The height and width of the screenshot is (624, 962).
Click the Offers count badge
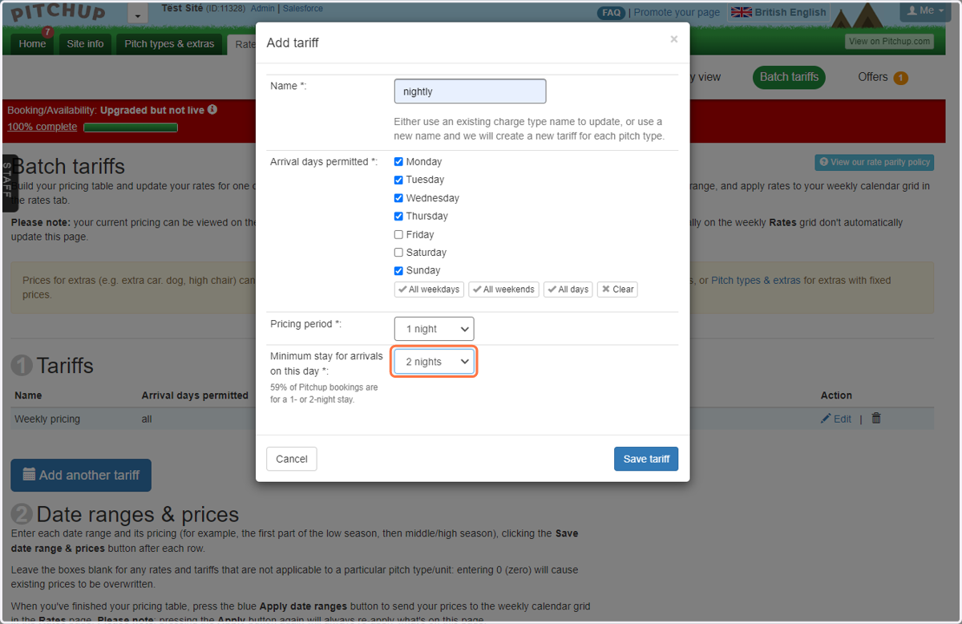click(900, 78)
